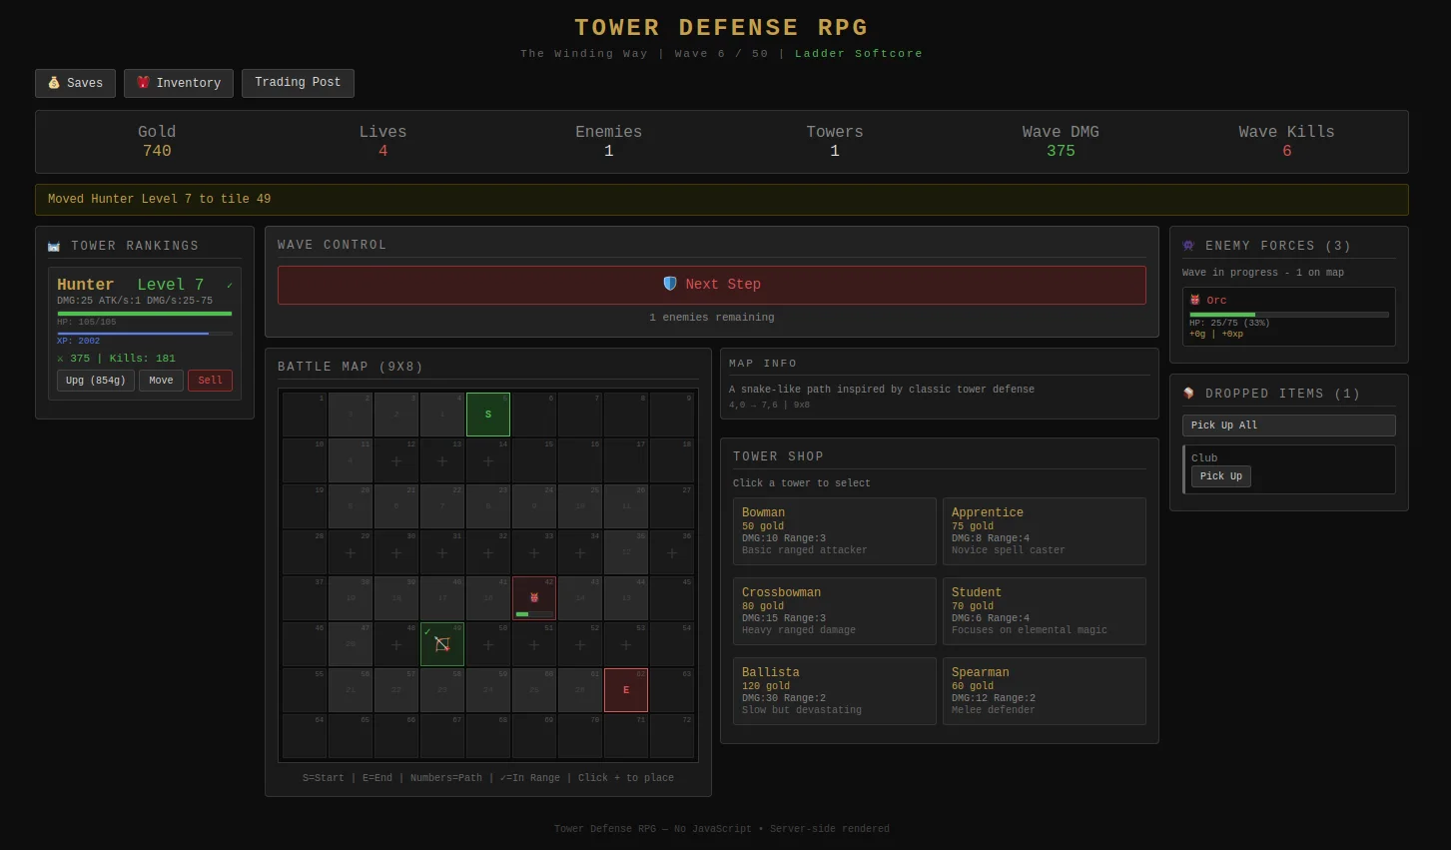Viewport: 1451px width, 850px height.
Task: Click the orc enemy icon on tile 42
Action: pyautogui.click(x=534, y=596)
